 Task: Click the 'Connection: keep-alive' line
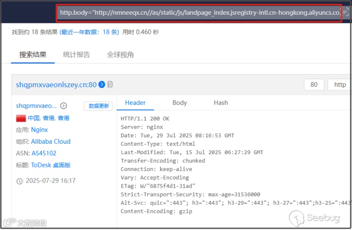(x=156, y=169)
